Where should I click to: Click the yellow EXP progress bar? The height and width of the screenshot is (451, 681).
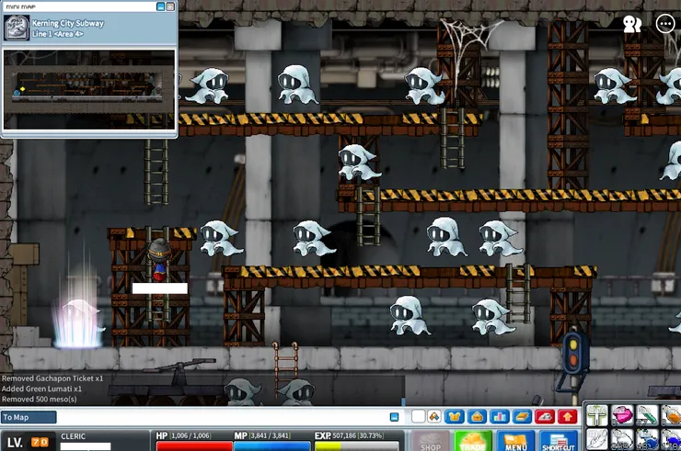click(356, 446)
